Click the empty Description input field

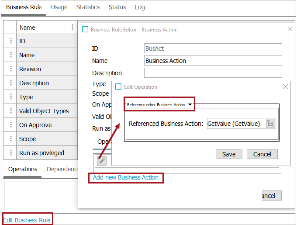[213, 73]
